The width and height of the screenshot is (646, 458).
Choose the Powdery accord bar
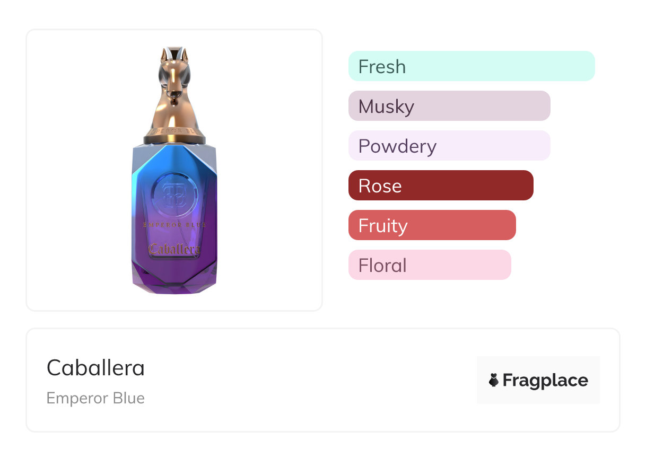pos(449,146)
